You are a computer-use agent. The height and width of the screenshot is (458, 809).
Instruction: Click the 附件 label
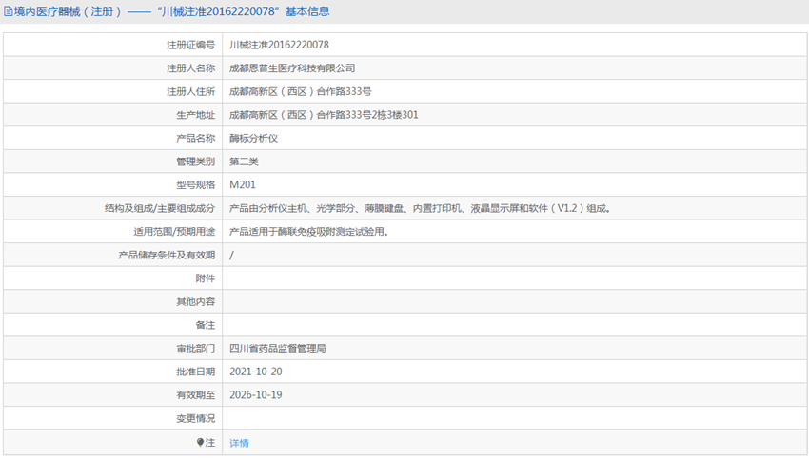206,278
